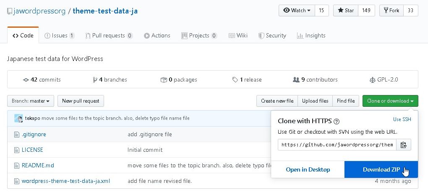Copy clone URL with clipboard icon
The height and width of the screenshot is (193, 428).
tap(403, 145)
